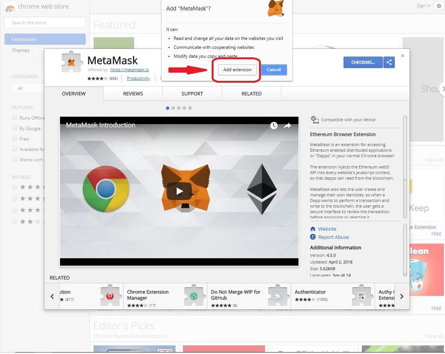Viewport: 445px width, 354px height.
Task: Open the Website link
Action: [327, 229]
